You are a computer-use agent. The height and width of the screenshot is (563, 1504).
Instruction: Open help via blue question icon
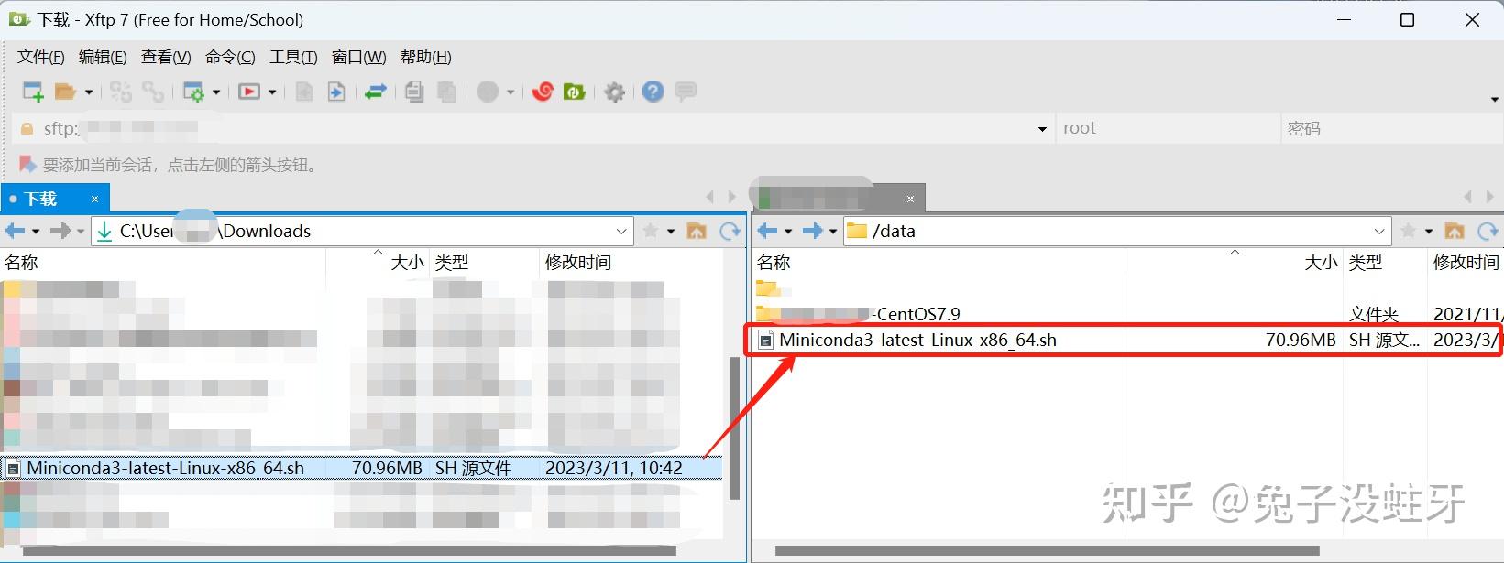pos(653,92)
